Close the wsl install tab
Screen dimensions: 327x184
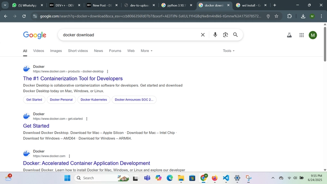(x=265, y=5)
